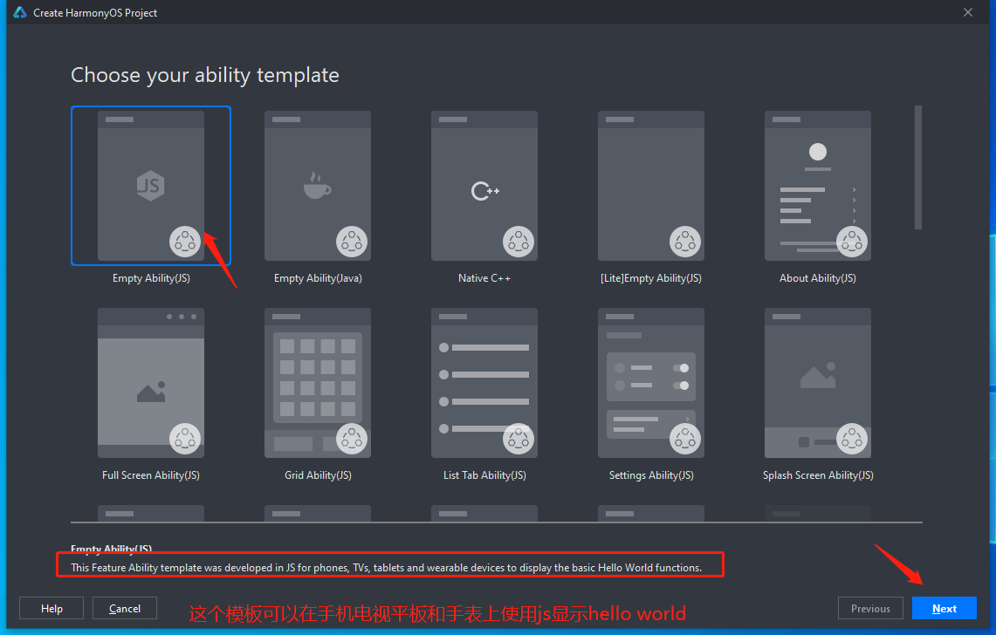996x635 pixels.
Task: Click the HarmonyOS badge on List Tab Ability(JS)
Action: click(519, 439)
